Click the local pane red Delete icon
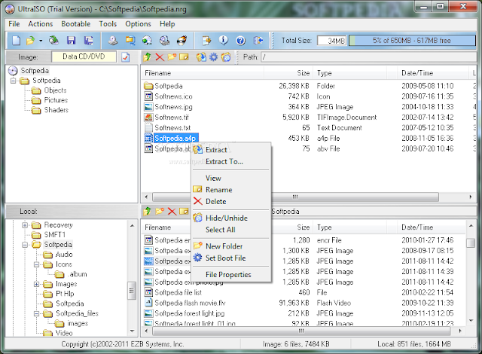482x354 pixels. tap(172, 211)
